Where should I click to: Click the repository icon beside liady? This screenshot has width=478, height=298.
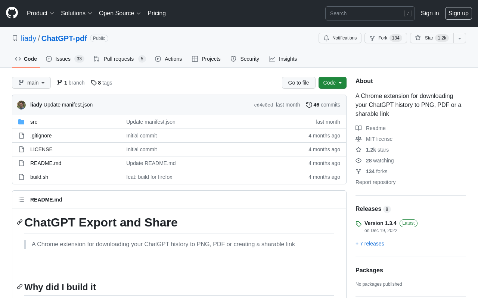[15, 38]
